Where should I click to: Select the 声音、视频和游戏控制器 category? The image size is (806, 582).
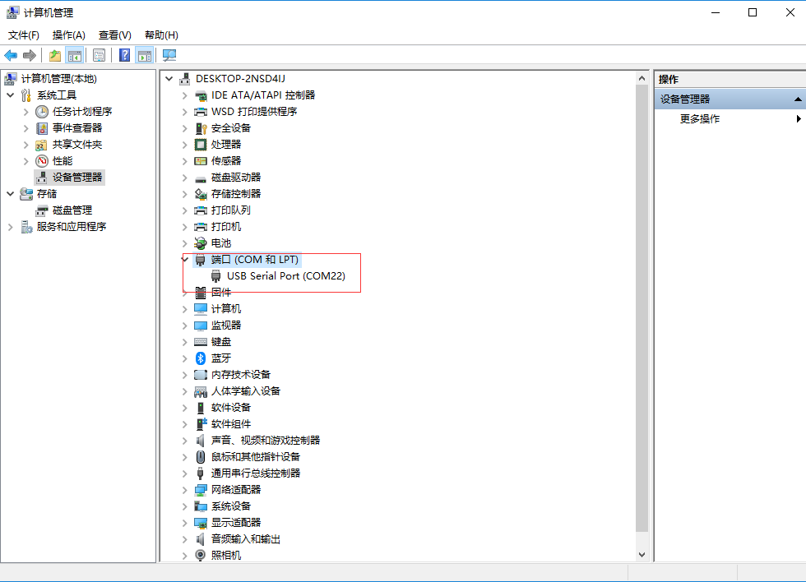[265, 441]
